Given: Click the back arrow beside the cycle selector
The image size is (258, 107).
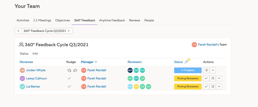Looking at the screenshot, I should 18,31.
